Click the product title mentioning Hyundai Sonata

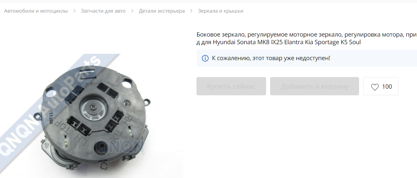pos(306,39)
